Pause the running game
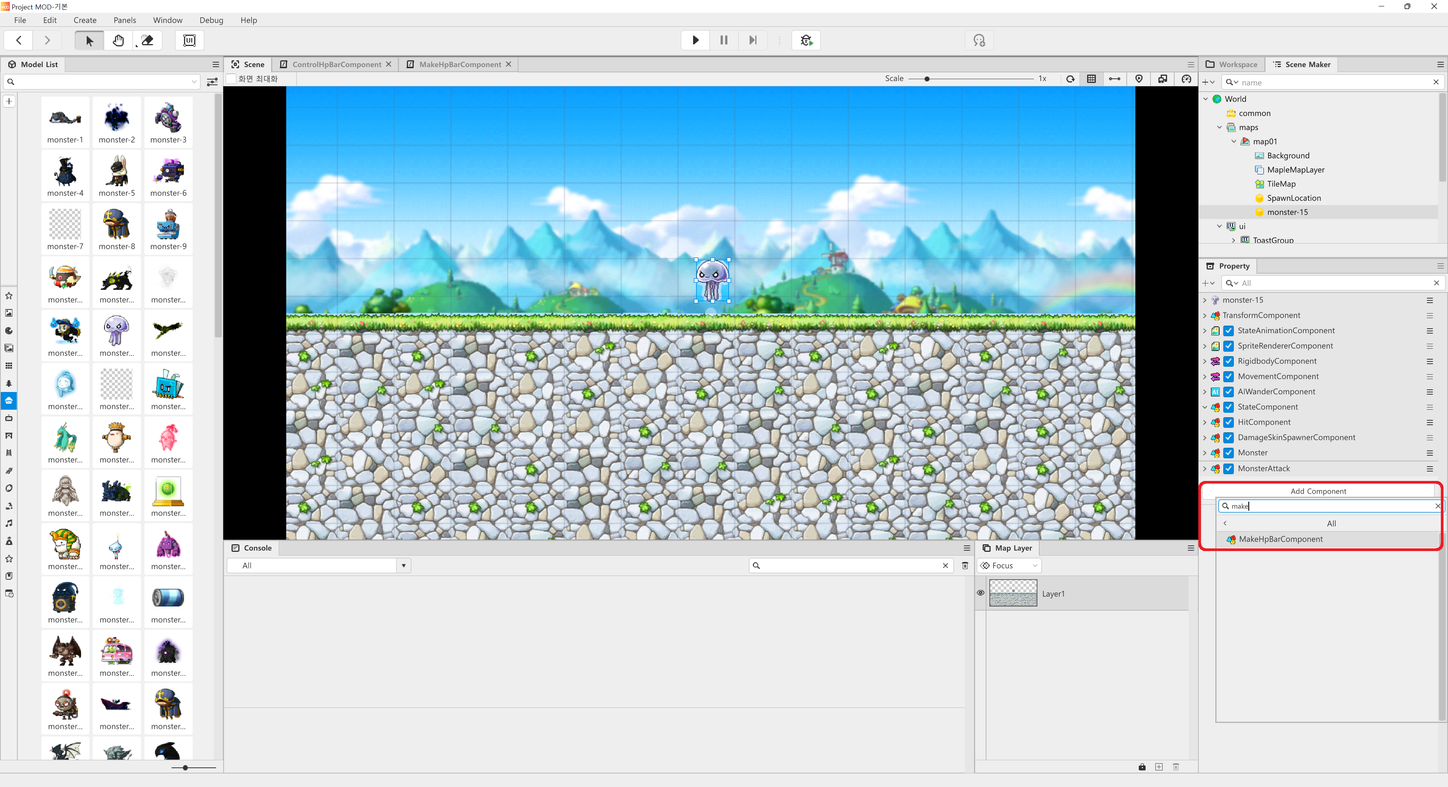This screenshot has height=787, width=1448. (x=724, y=40)
